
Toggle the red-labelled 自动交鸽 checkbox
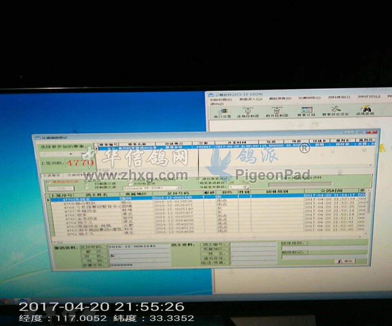pyautogui.click(x=49, y=182)
